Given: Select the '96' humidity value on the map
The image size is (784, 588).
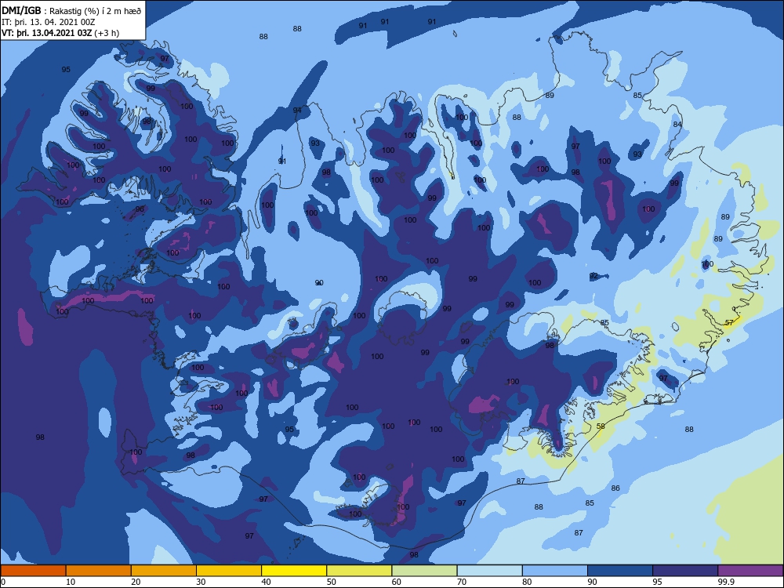Looking at the screenshot, I should 140,209.
